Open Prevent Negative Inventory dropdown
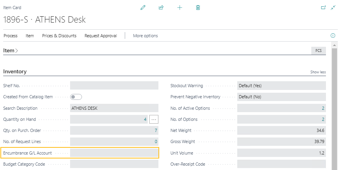 click(x=281, y=97)
